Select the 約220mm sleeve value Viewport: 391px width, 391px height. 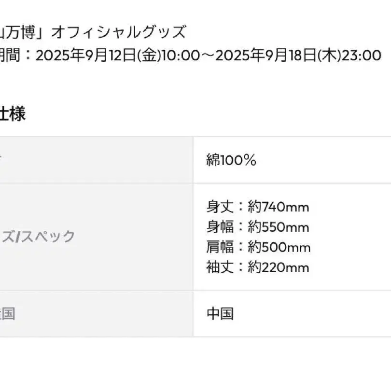[279, 267]
